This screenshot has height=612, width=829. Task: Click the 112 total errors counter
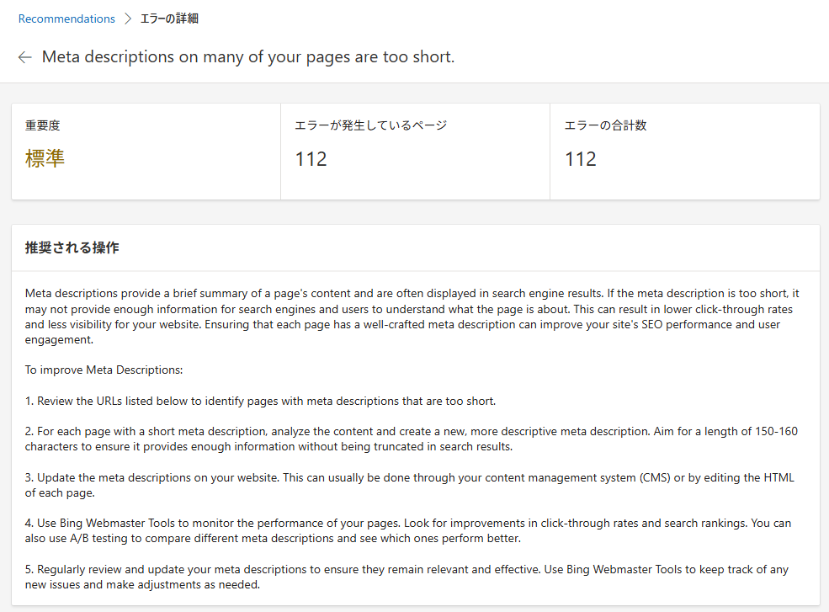coord(580,158)
